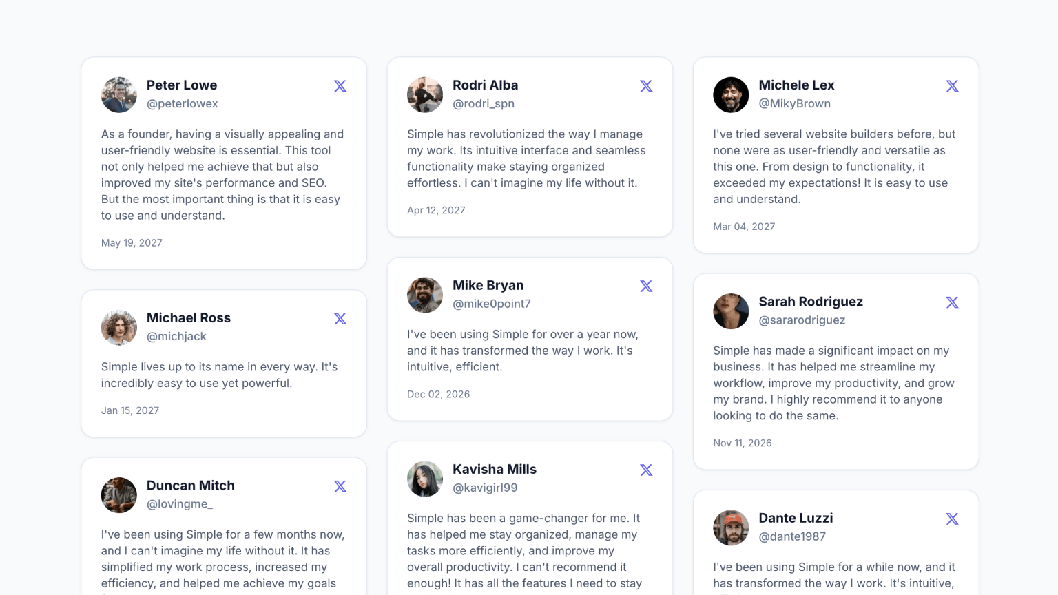
Task: Click the @sararodriguez username
Action: 802,320
